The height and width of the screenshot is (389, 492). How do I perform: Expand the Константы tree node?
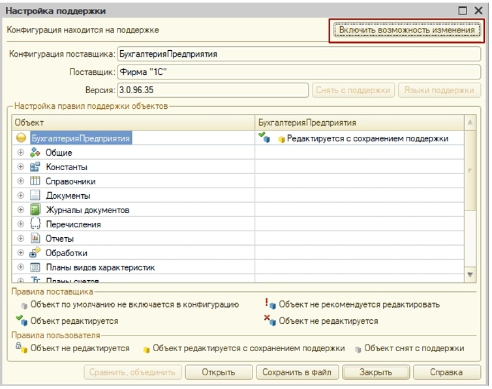[x=21, y=167]
